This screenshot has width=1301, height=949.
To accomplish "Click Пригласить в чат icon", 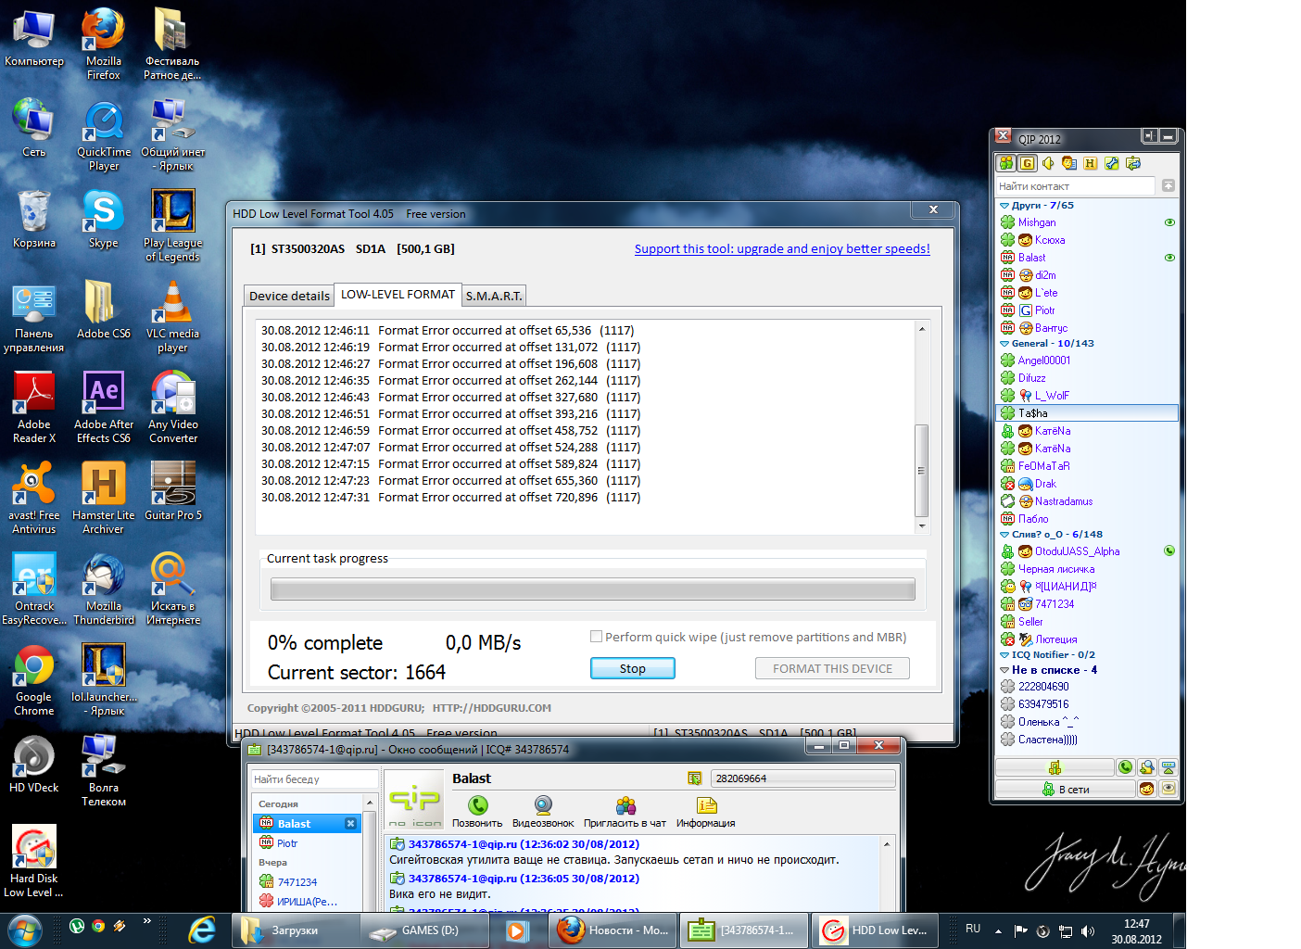I will click(x=625, y=805).
